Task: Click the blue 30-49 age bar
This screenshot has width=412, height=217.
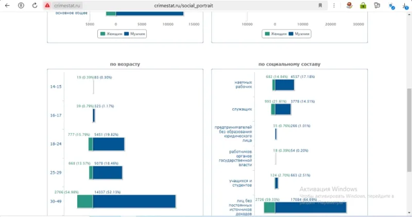Action: click(134, 202)
